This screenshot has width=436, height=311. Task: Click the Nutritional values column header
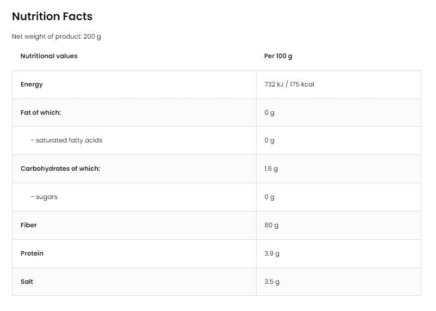49,56
